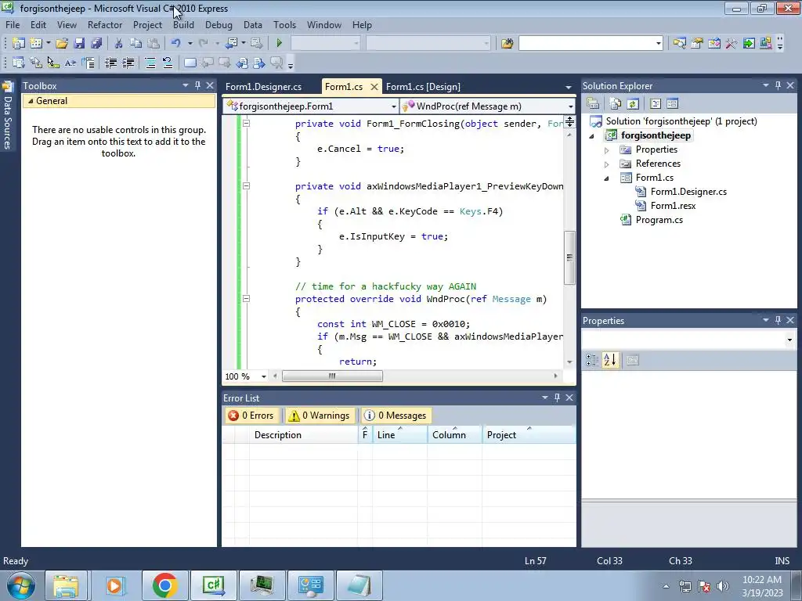Expand the Properties node in Solution Explorer

pyautogui.click(x=607, y=150)
